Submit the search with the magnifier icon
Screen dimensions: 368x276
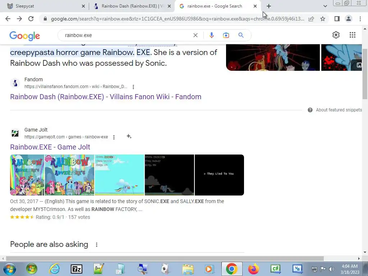pyautogui.click(x=241, y=35)
